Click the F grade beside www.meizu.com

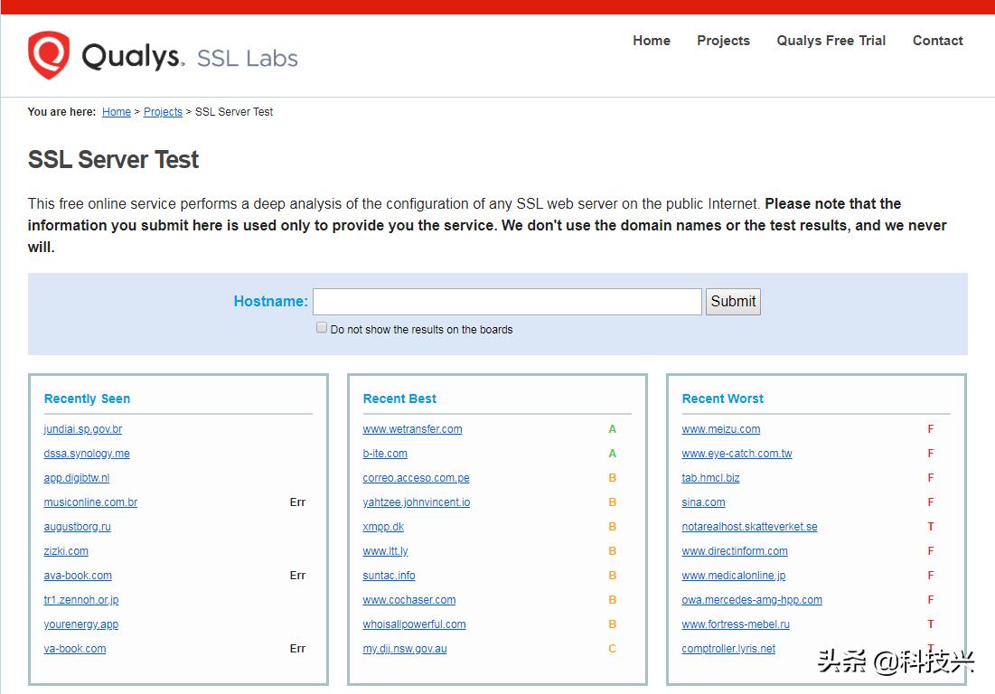[x=930, y=429]
